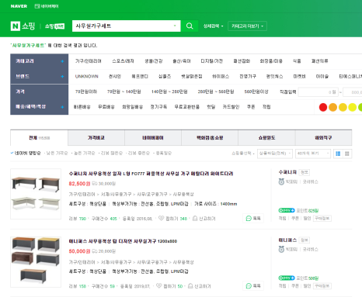Open the 상품타입(전체) dropdown
362x297 pixels.
coord(275,154)
